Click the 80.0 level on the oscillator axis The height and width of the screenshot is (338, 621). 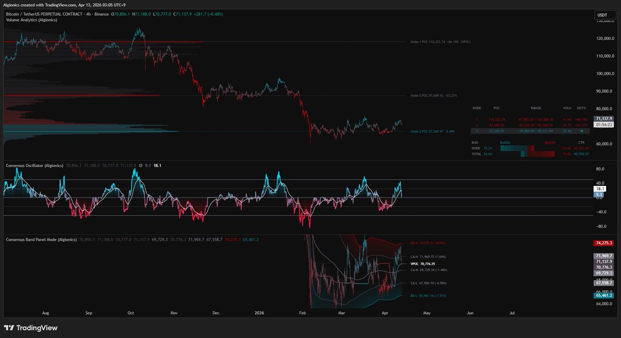[x=599, y=168]
